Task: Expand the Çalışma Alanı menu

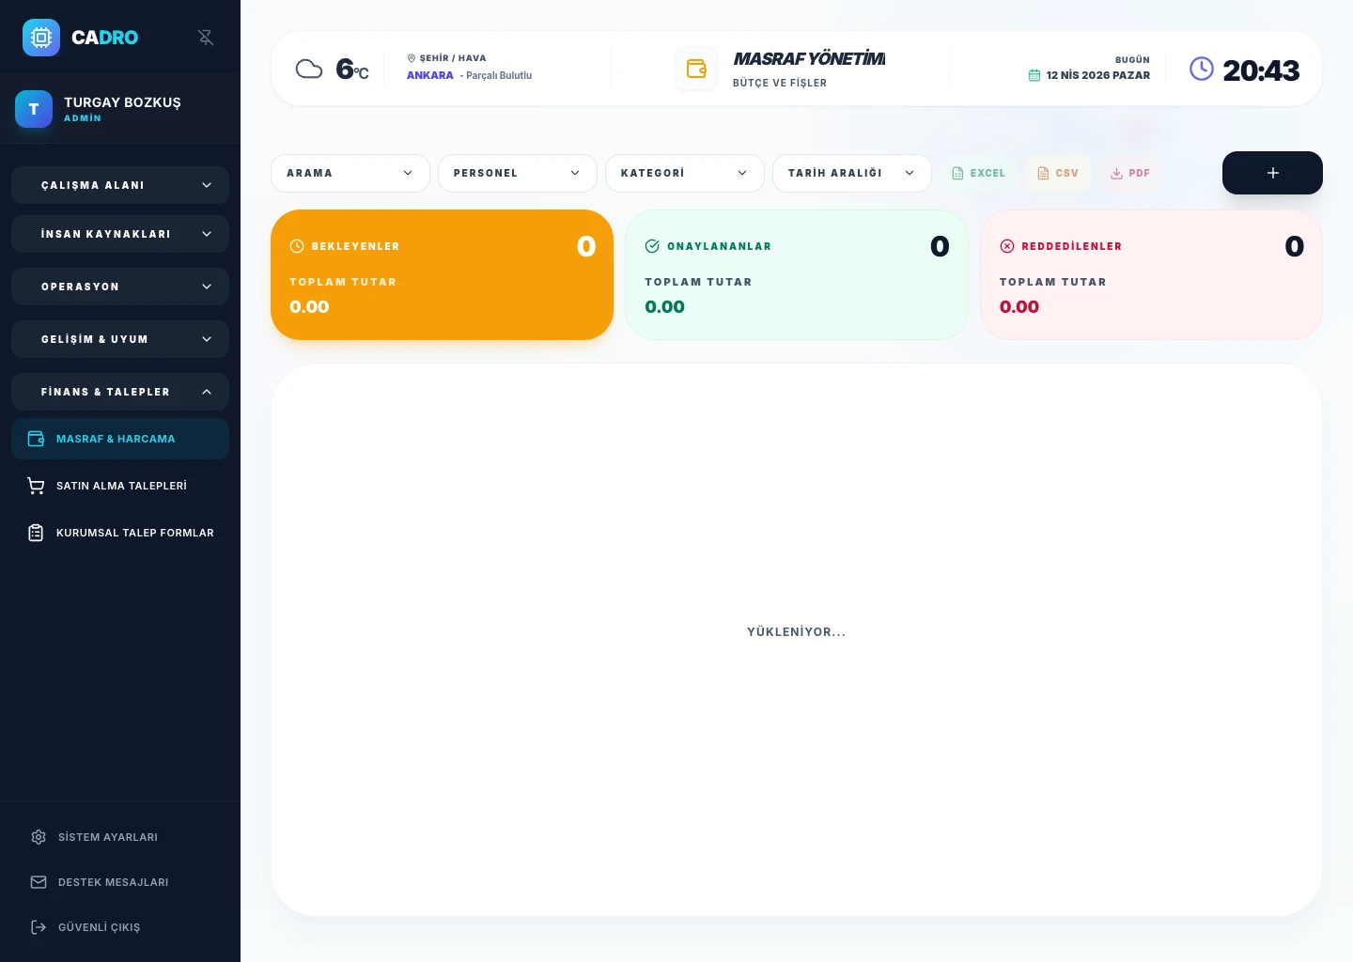Action: 120,185
